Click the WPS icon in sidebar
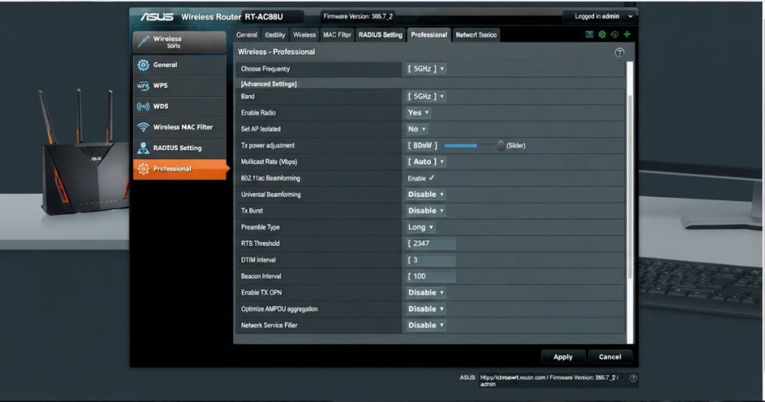This screenshot has width=765, height=402. coord(143,86)
